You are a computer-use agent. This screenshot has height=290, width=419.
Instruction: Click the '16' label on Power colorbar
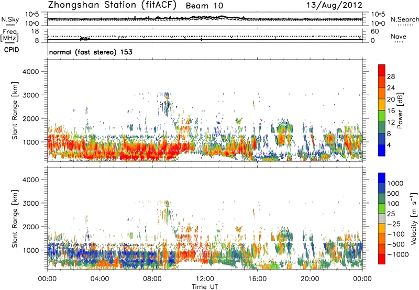point(391,111)
